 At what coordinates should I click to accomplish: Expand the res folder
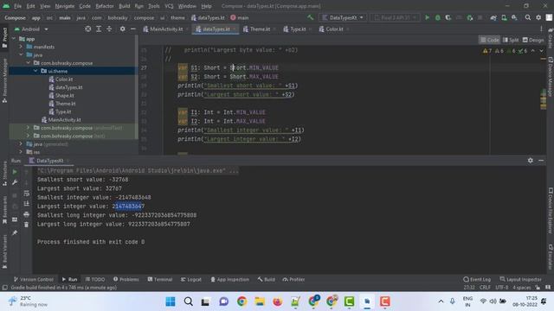tap(21, 152)
